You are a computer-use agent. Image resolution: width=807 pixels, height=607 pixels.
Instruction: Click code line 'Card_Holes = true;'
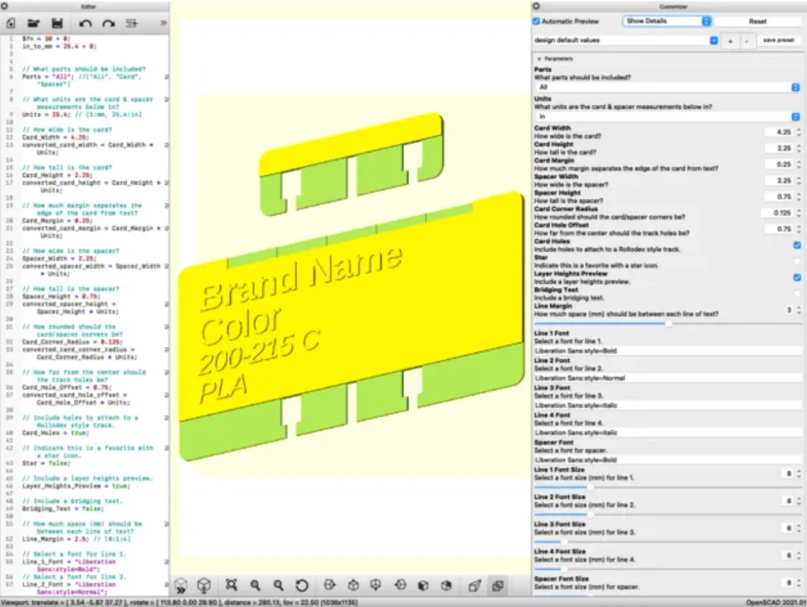click(x=56, y=433)
